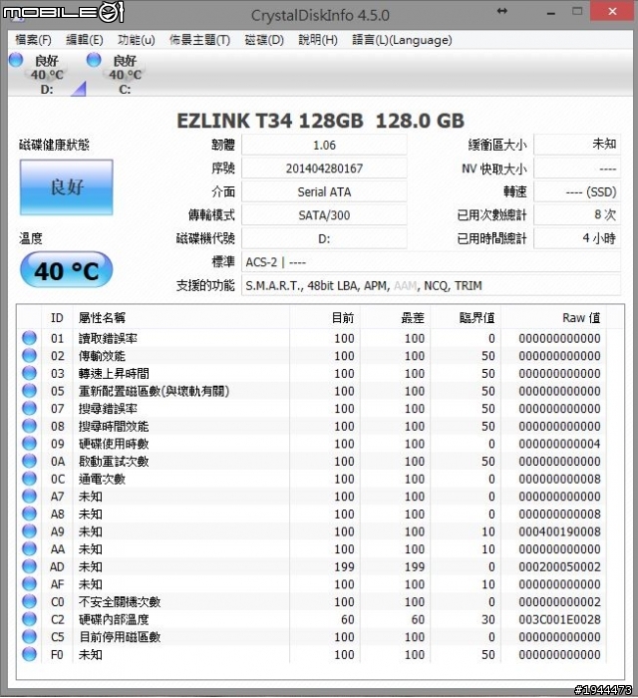638x698 pixels.
Task: Click status icon of attribute F0
Action: (29, 654)
